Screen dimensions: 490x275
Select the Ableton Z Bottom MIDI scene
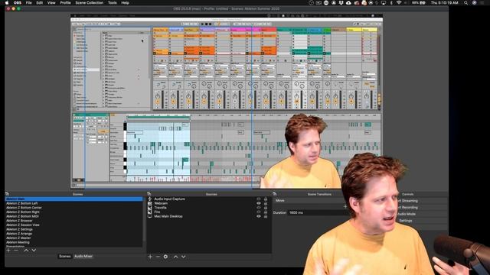click(x=74, y=216)
